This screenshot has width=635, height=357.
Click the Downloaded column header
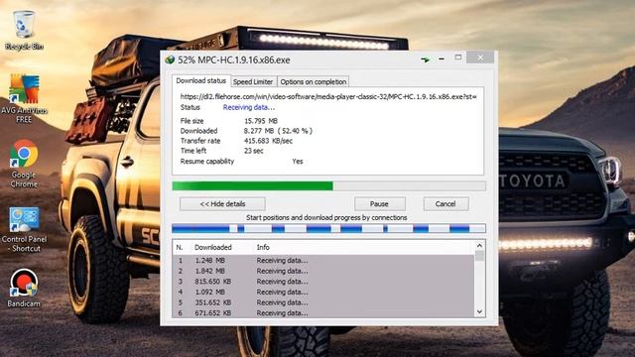213,247
